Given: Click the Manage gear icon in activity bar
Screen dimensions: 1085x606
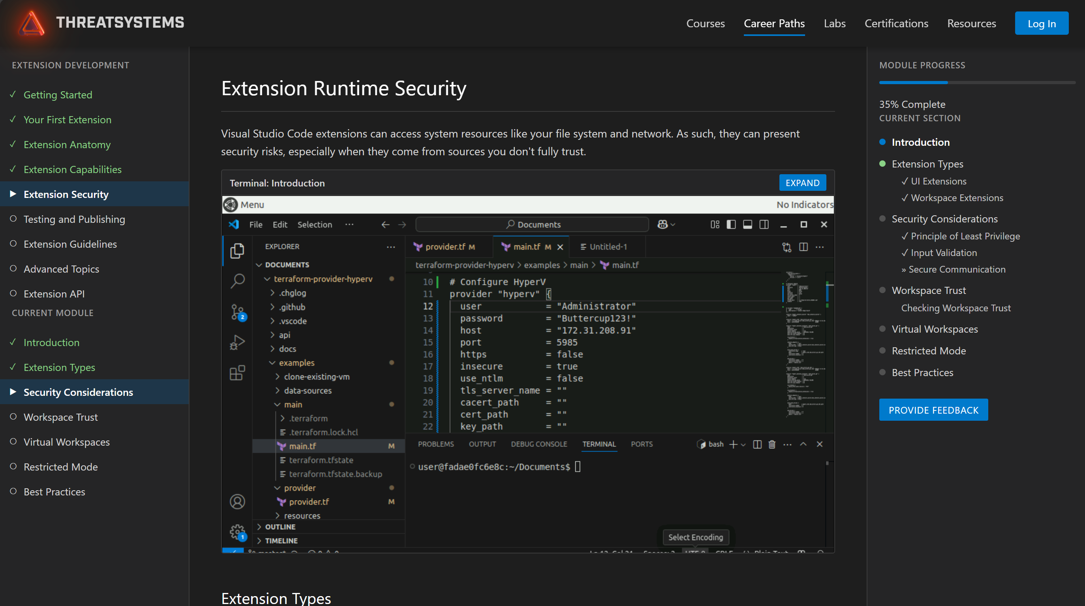Looking at the screenshot, I should (238, 532).
